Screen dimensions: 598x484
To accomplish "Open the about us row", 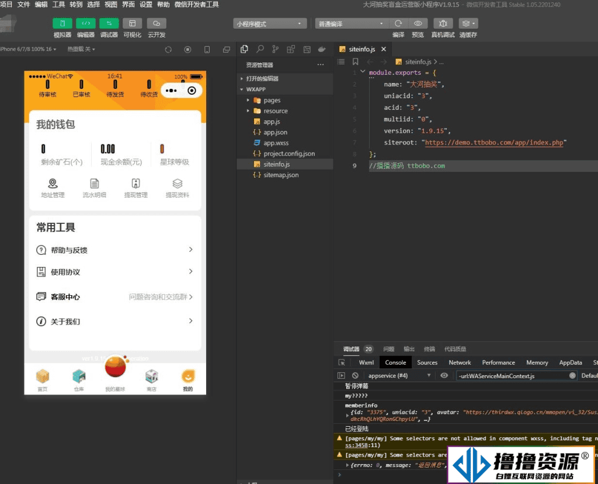I will click(115, 321).
